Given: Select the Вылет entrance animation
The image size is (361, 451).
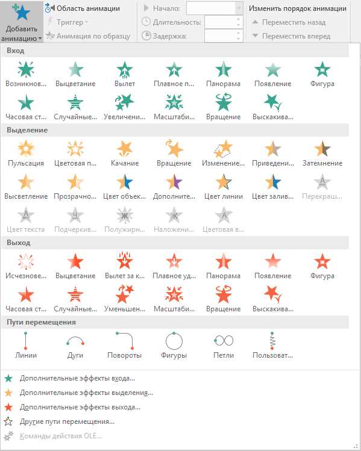Looking at the screenshot, I should point(125,74).
